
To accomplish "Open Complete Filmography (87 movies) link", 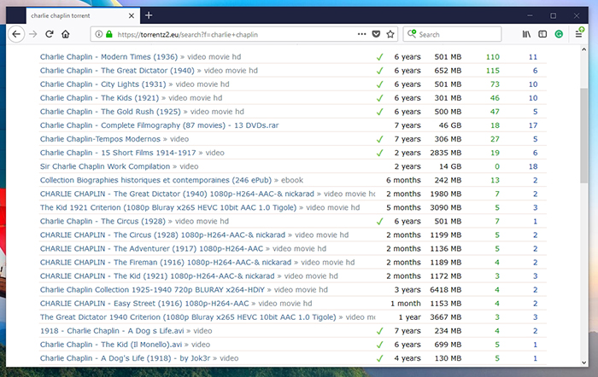I will pyautogui.click(x=160, y=125).
